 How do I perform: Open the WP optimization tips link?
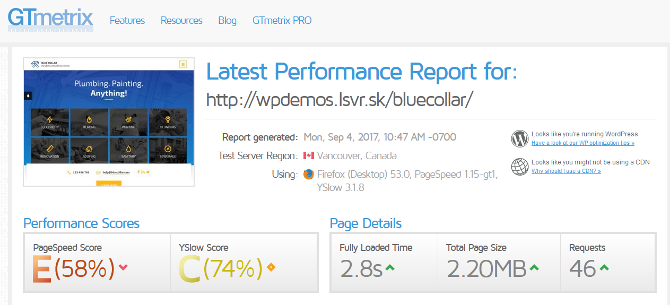click(x=582, y=143)
